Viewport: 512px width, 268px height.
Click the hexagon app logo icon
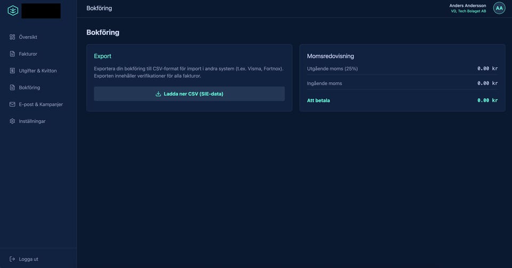click(x=13, y=11)
